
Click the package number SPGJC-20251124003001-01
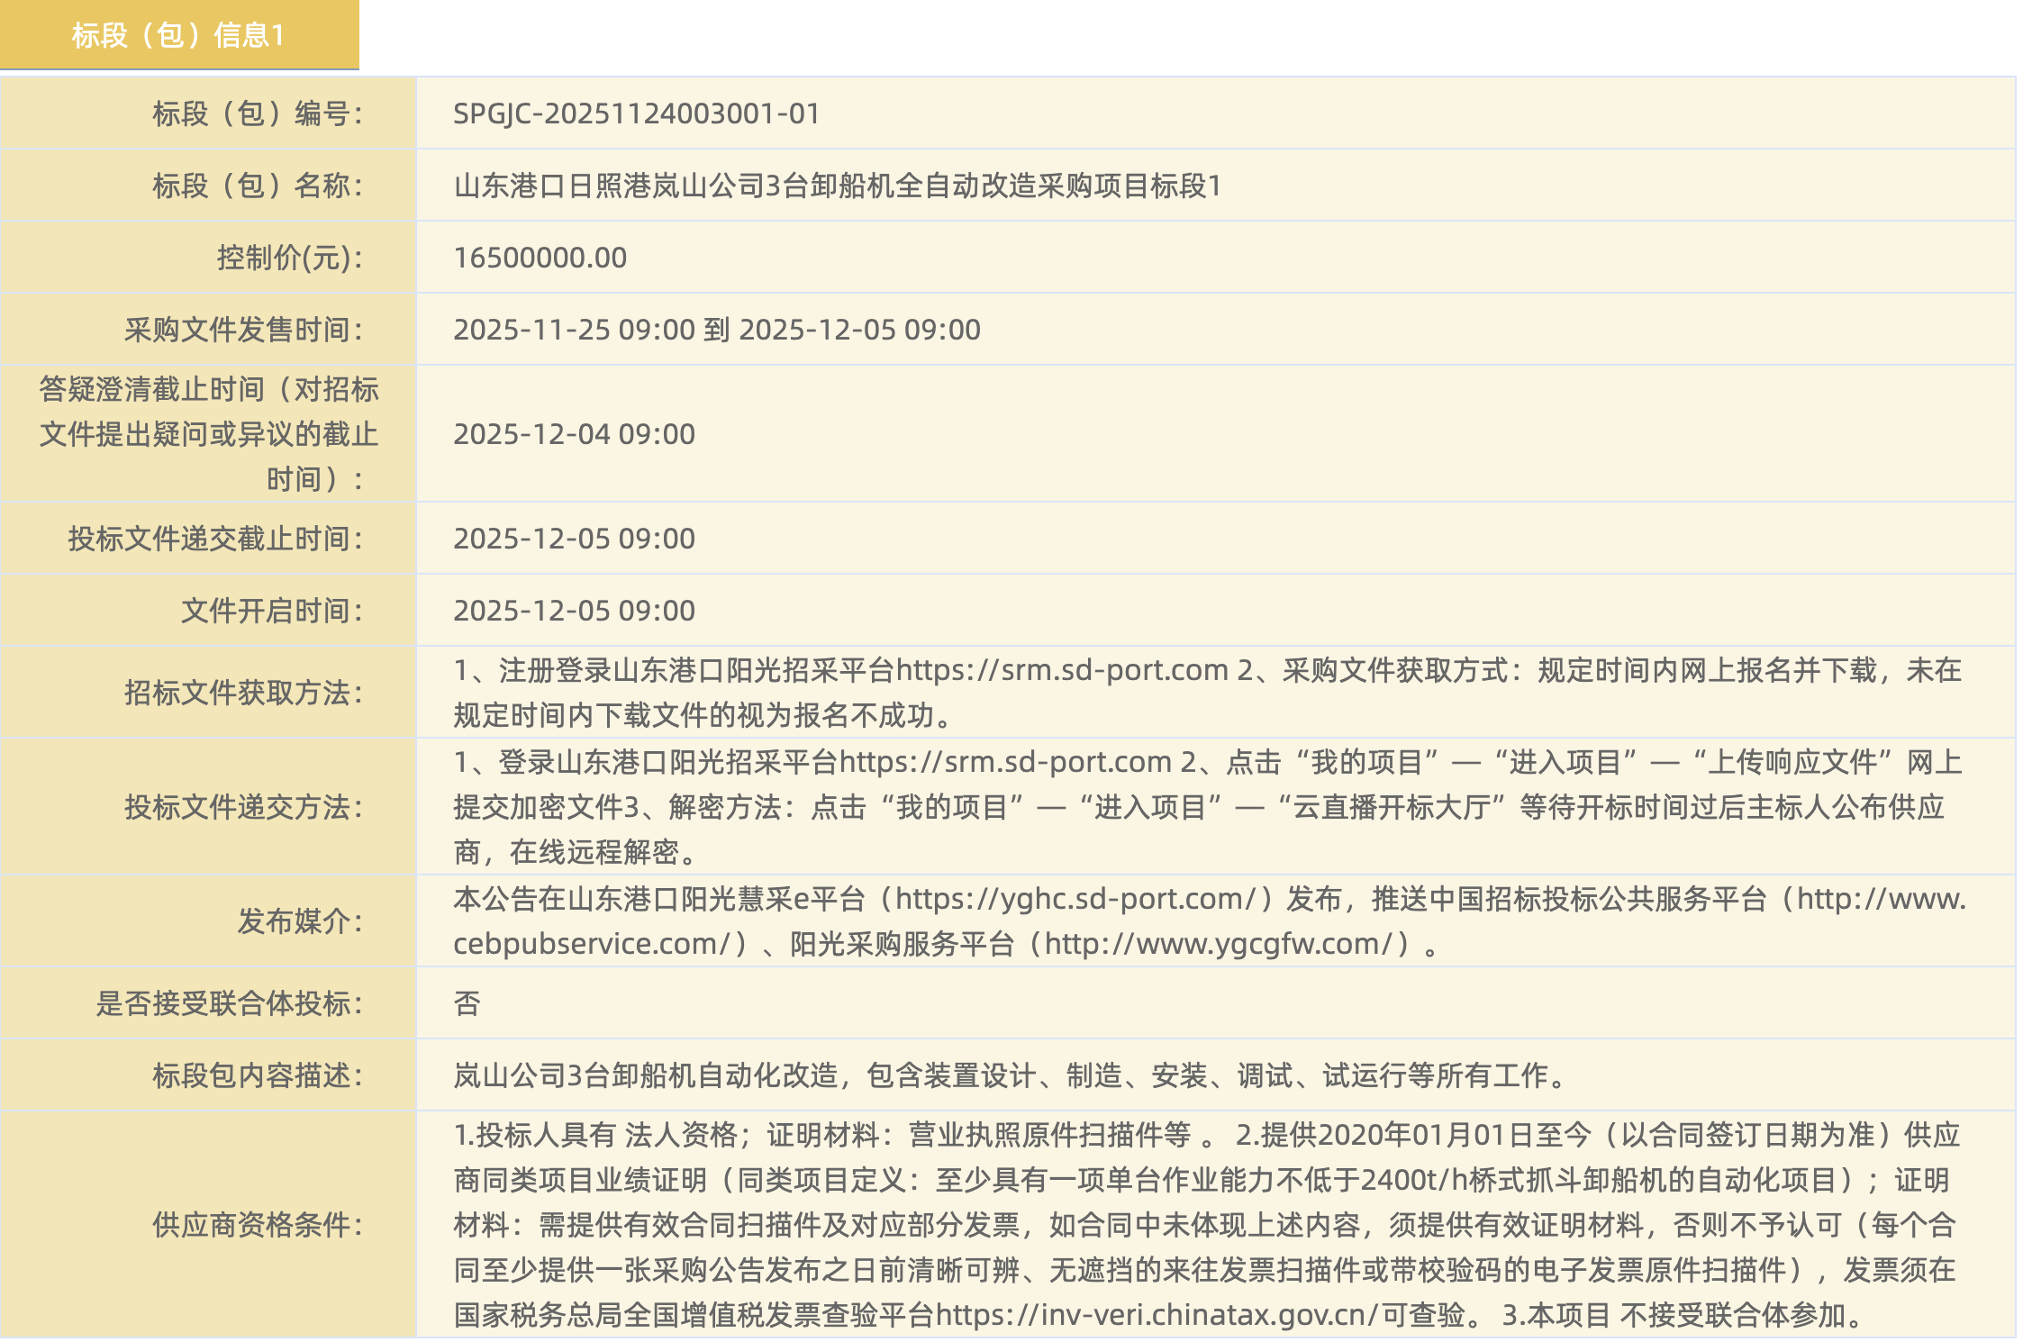636,113
